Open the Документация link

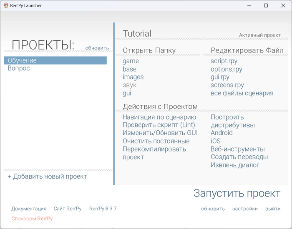click(x=29, y=209)
